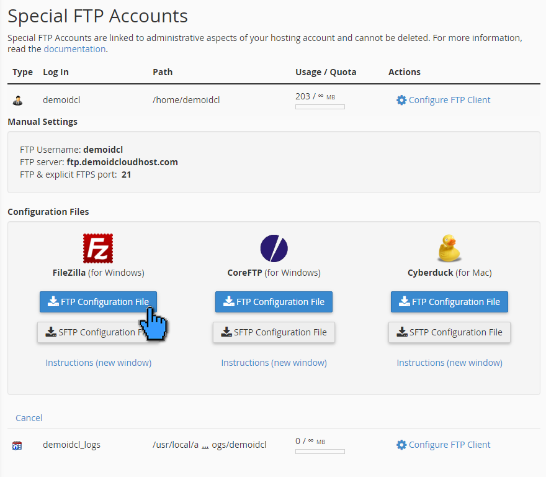Screen dimensions: 546x477
Task: Select Cancel to dismiss configuration files
Action: [29, 417]
